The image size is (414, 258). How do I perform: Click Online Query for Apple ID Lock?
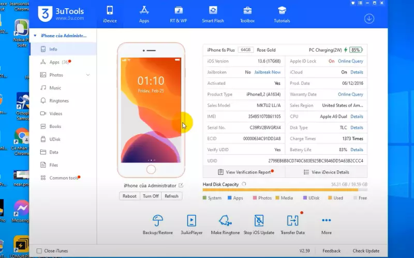tap(350, 61)
